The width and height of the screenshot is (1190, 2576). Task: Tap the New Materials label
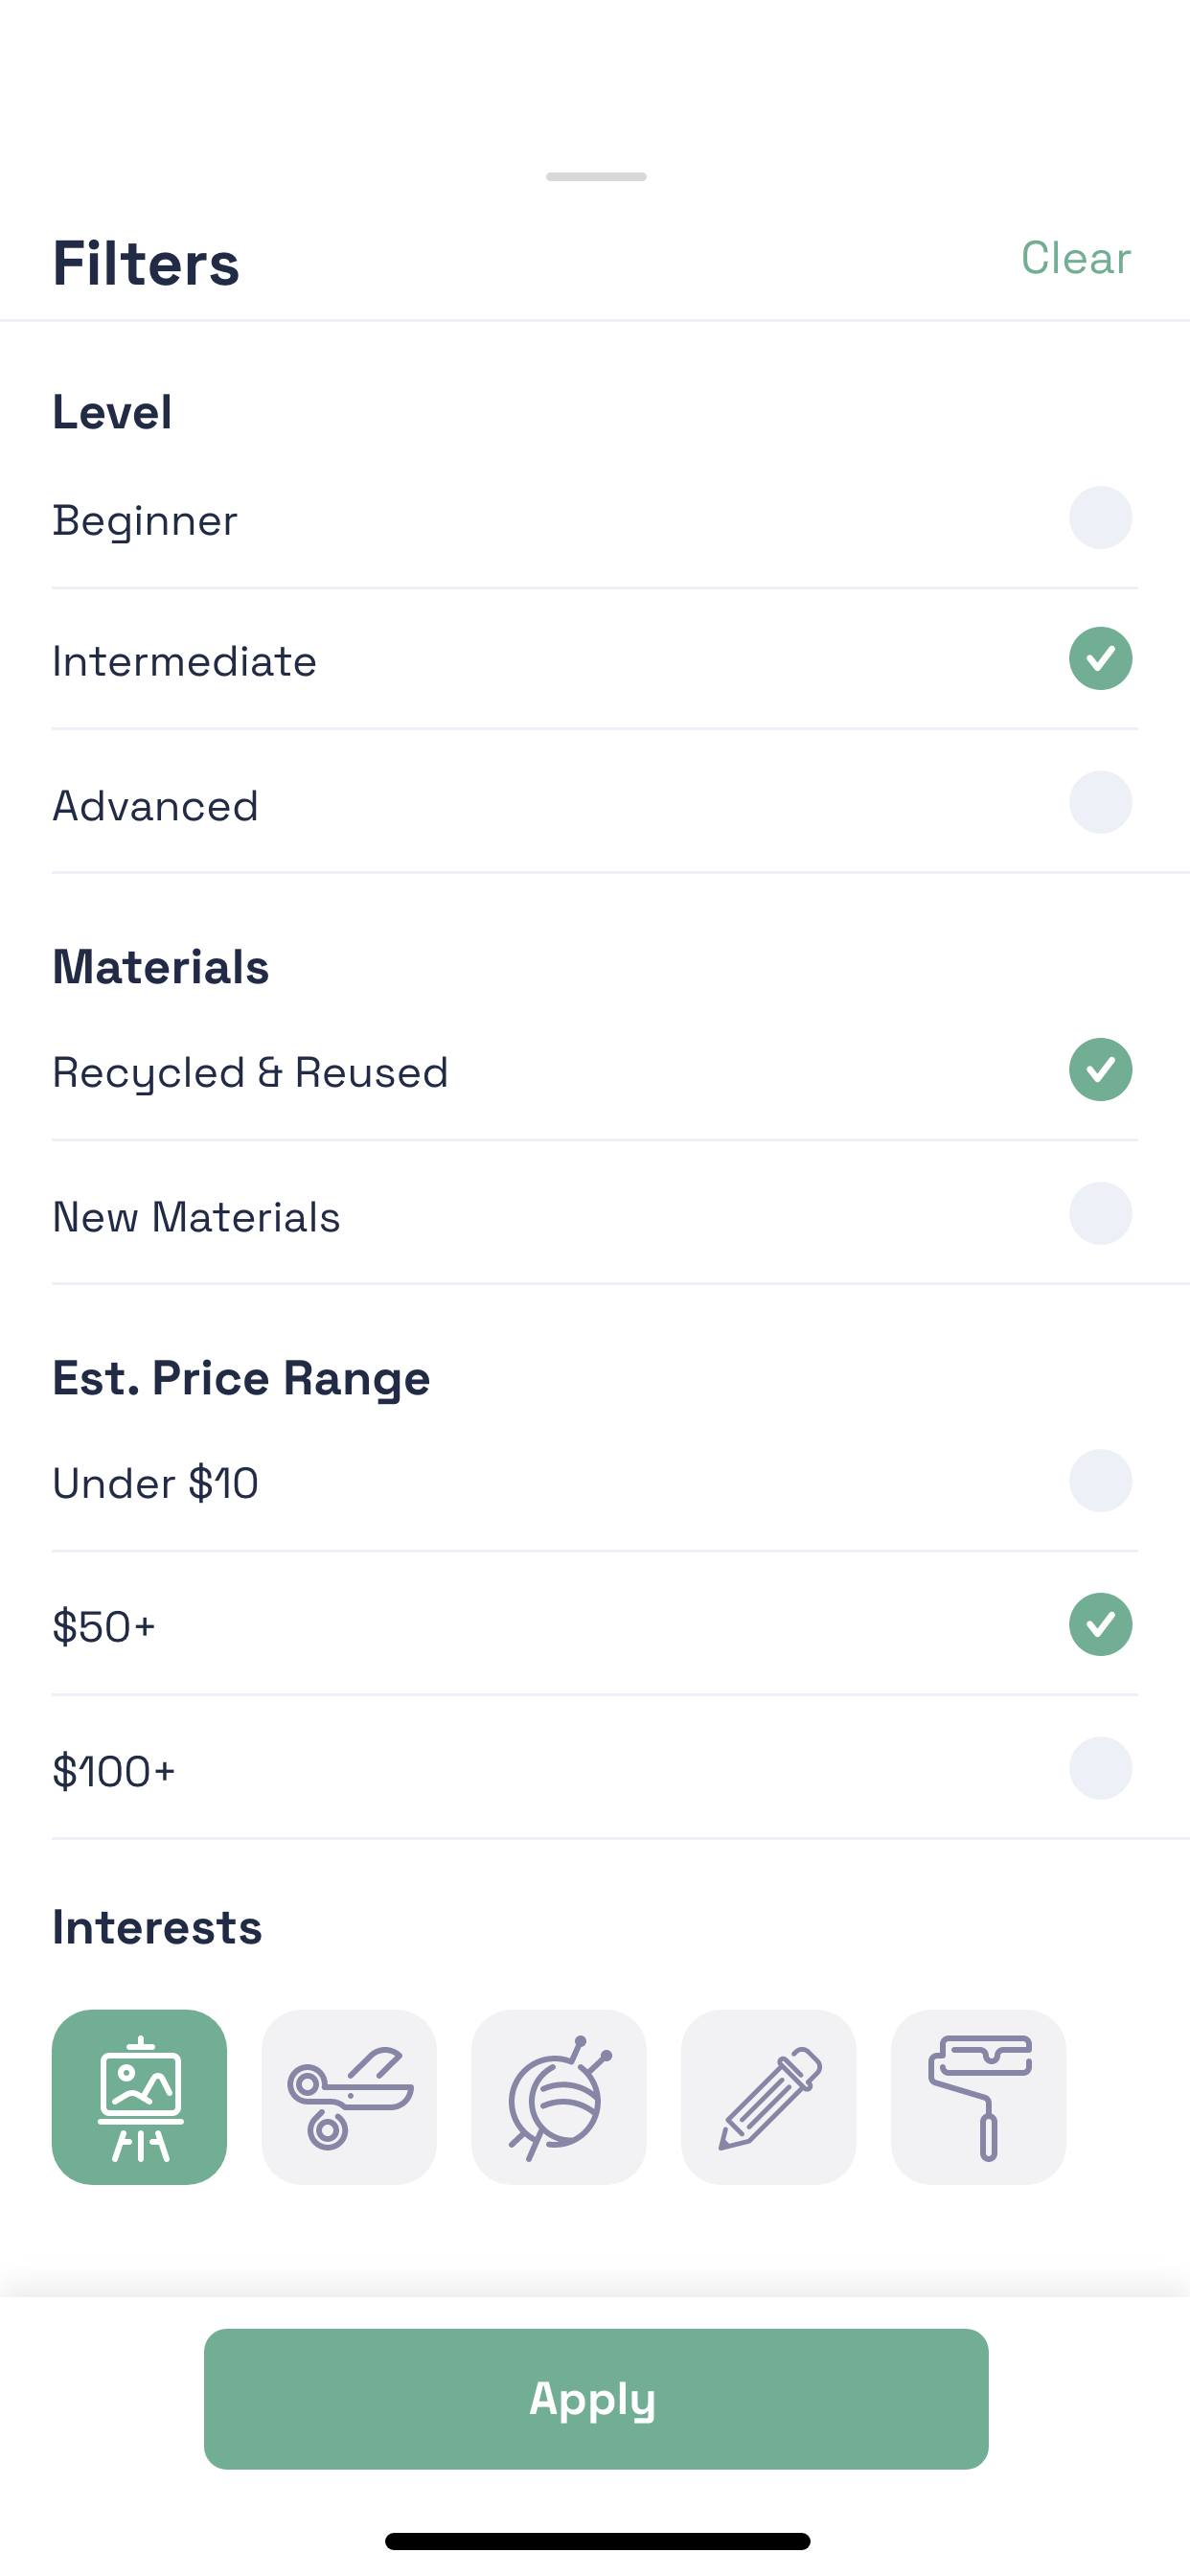(196, 1217)
